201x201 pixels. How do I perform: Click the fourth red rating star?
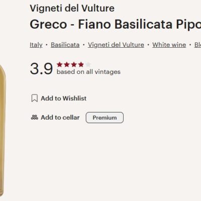point(81,64)
